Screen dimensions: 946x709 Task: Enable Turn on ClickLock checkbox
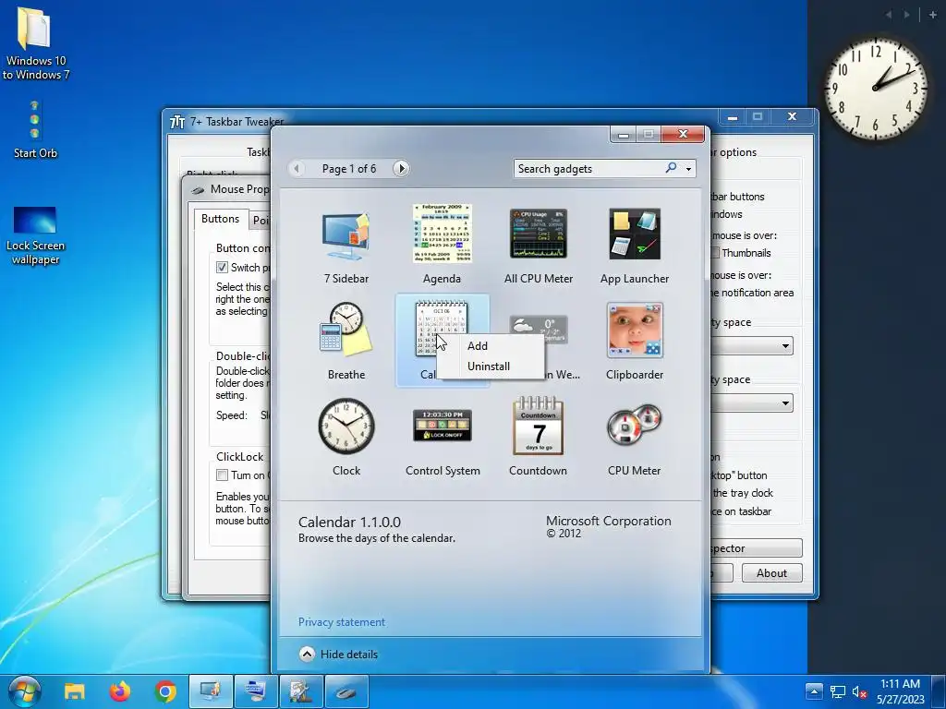pos(222,475)
